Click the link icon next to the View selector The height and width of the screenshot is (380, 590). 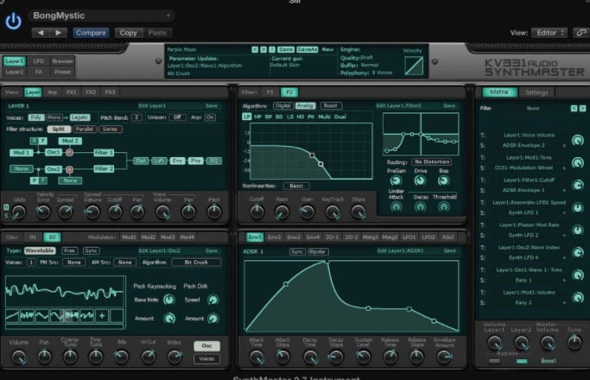coord(580,33)
